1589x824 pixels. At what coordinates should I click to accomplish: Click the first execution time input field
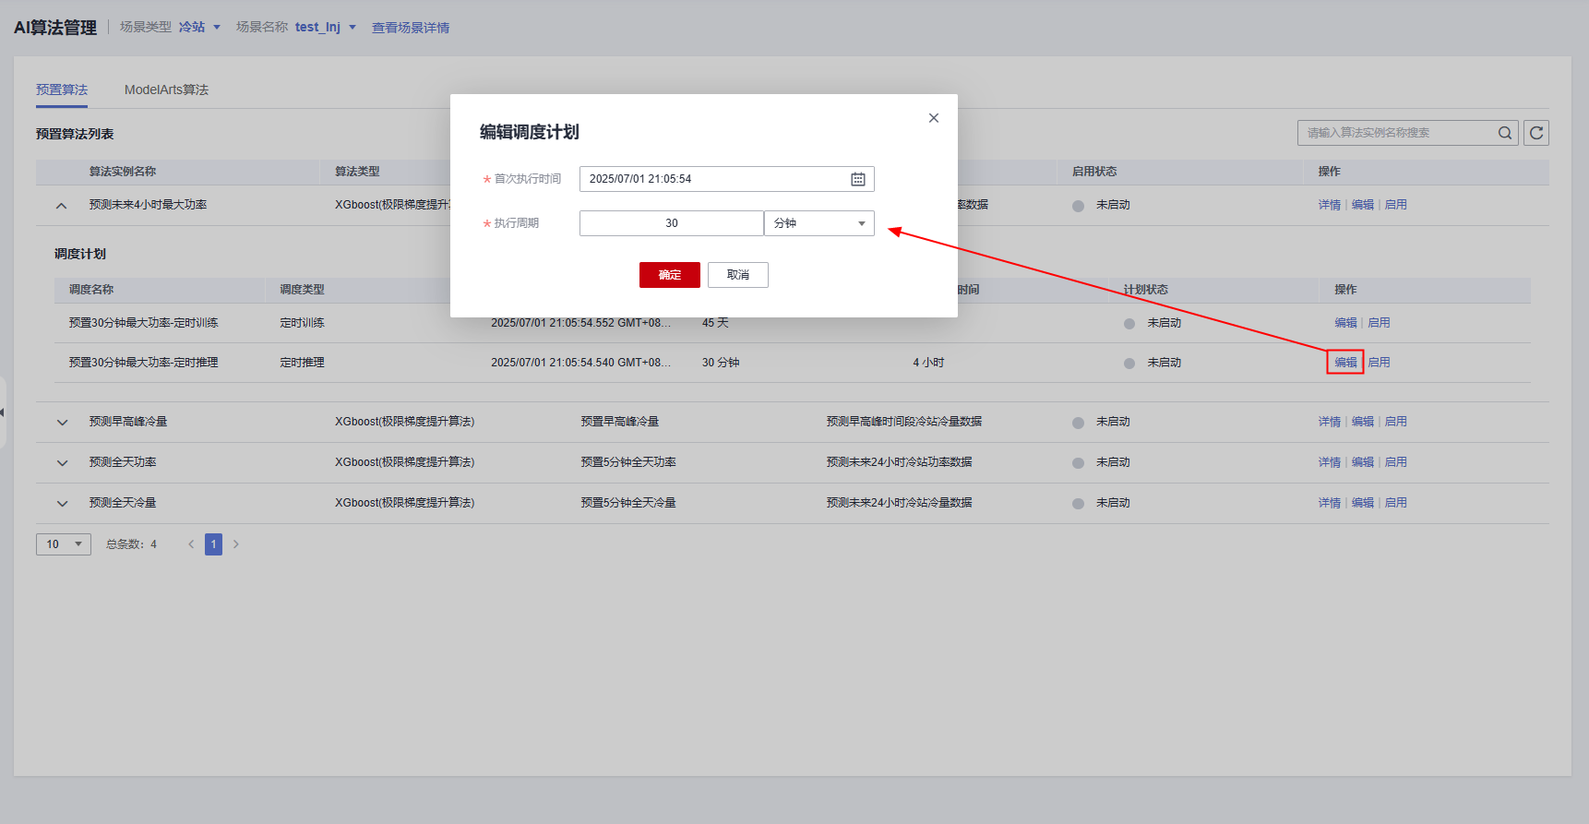coord(727,179)
